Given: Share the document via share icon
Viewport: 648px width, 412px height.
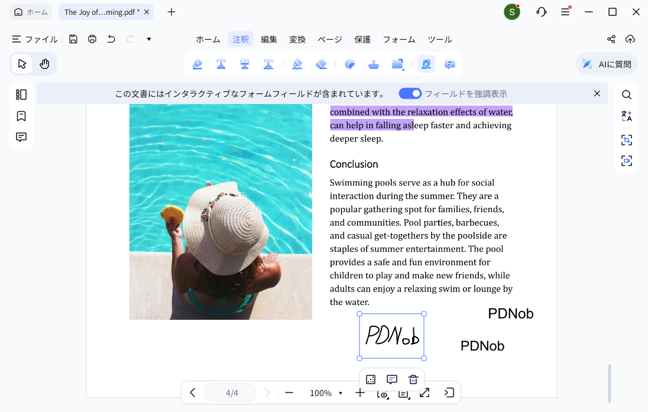Looking at the screenshot, I should 611,39.
